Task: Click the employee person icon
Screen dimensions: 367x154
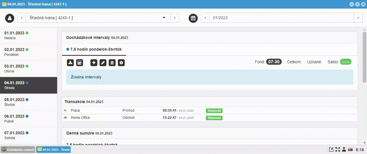Action: pos(10,18)
